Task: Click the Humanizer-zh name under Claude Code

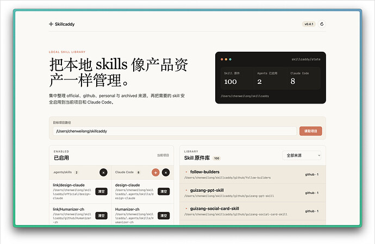Action: pos(127,209)
